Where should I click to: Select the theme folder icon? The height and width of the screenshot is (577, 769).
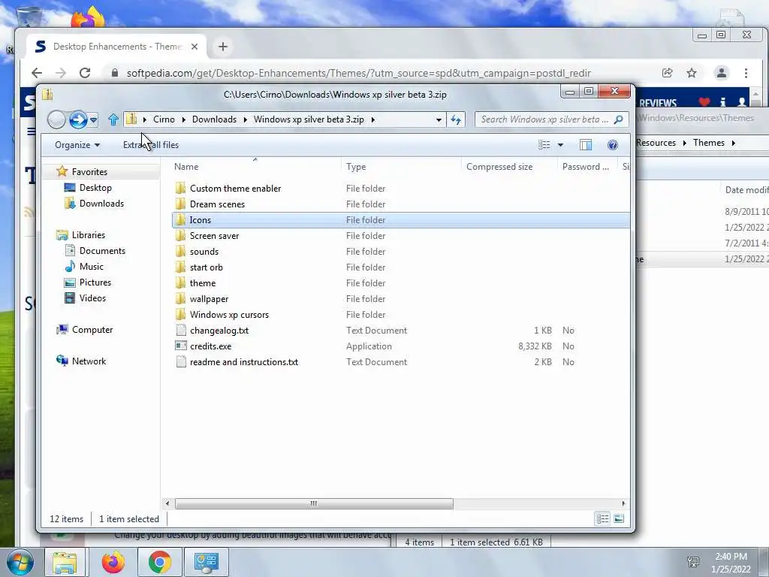coord(180,283)
